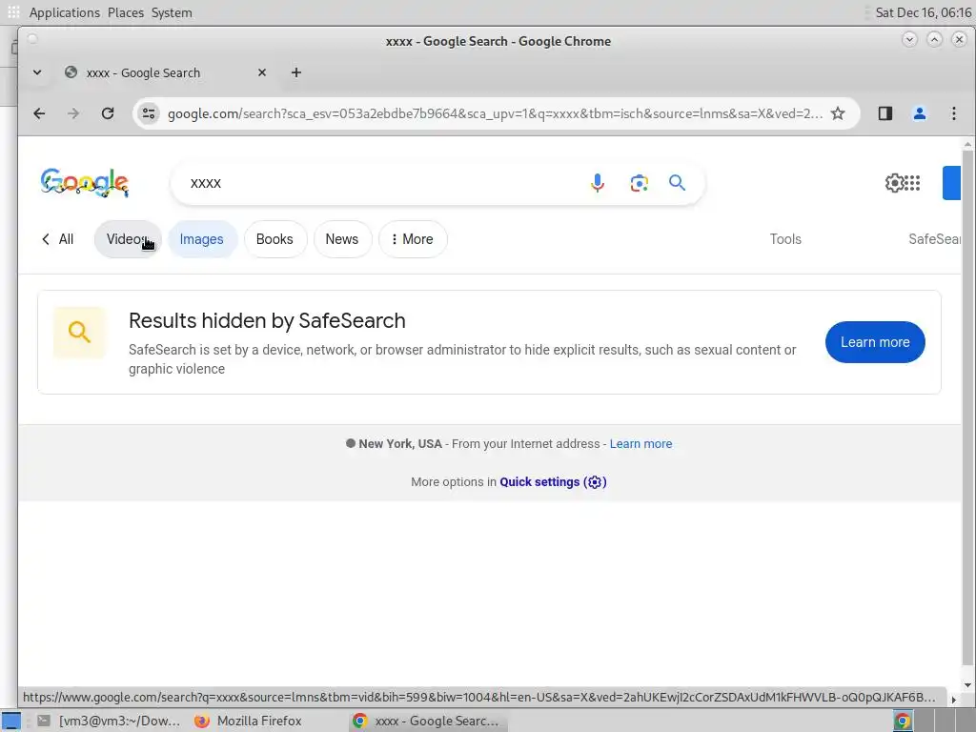This screenshot has height=732, width=976.
Task: Open the Tools options
Action: tap(785, 239)
